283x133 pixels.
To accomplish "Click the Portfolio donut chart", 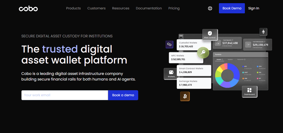I will 227,75.
